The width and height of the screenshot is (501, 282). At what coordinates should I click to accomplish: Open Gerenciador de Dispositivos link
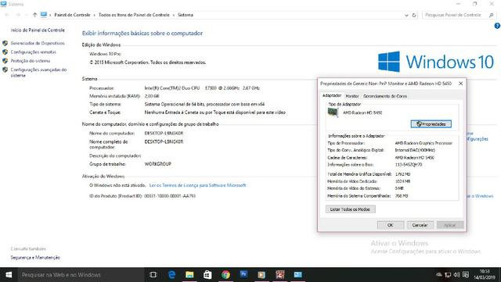coord(38,43)
